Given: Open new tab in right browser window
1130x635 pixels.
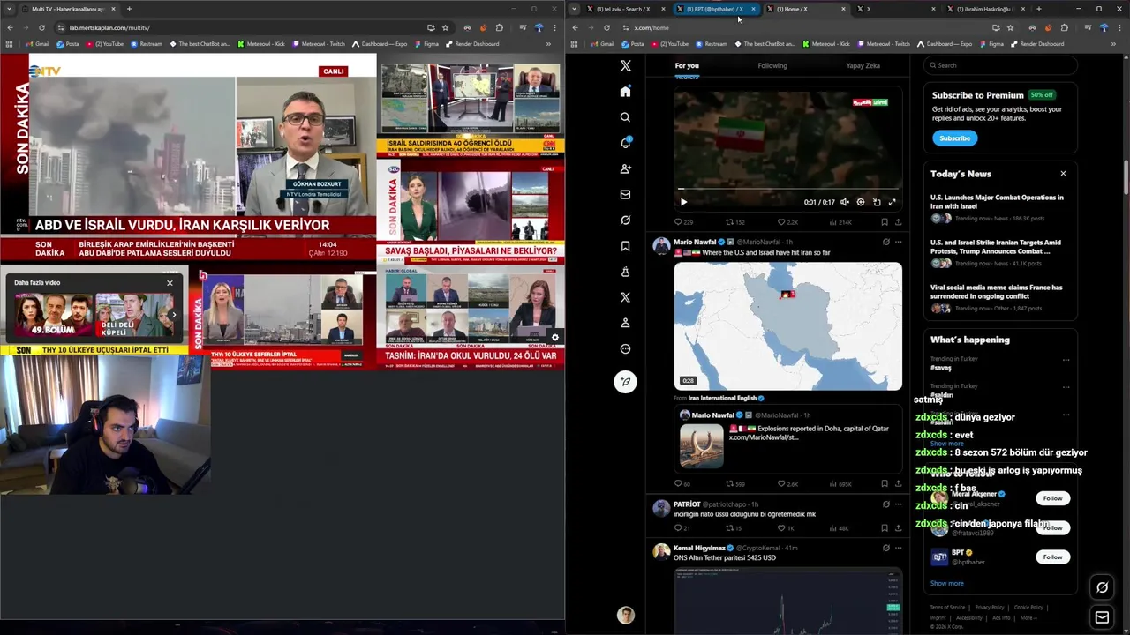Looking at the screenshot, I should [x=1038, y=9].
